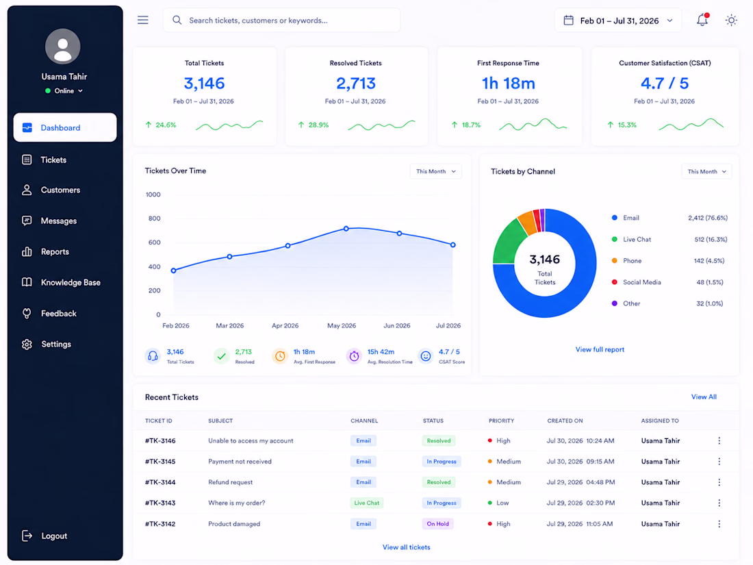The height and width of the screenshot is (565, 753).
Task: Click the Logout label
Action: pyautogui.click(x=54, y=536)
